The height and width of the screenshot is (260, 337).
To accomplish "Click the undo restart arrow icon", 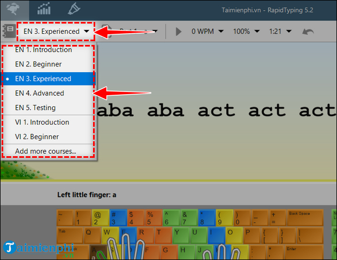I will point(308,32).
